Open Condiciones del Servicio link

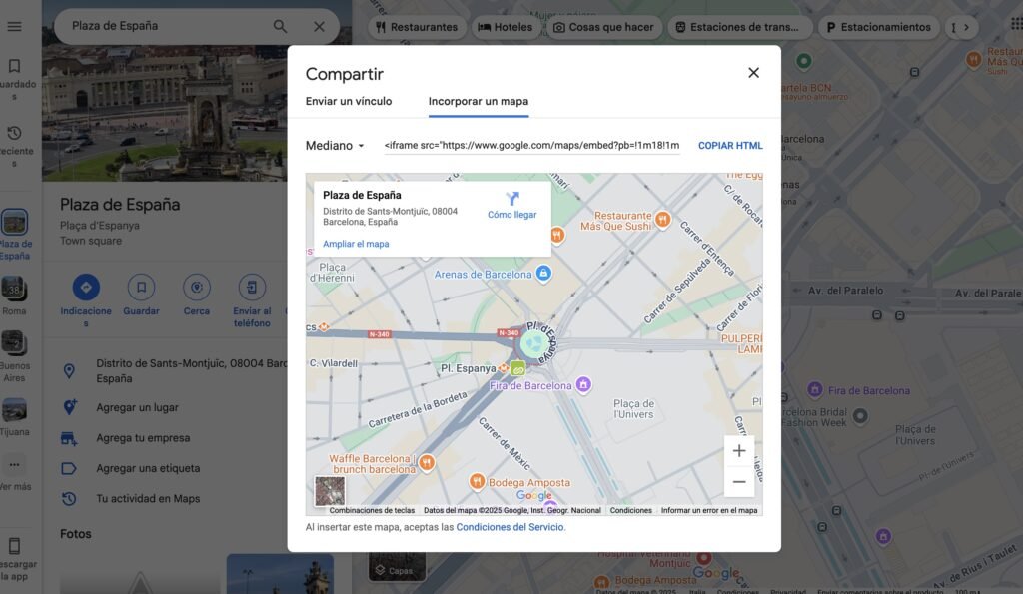click(510, 527)
